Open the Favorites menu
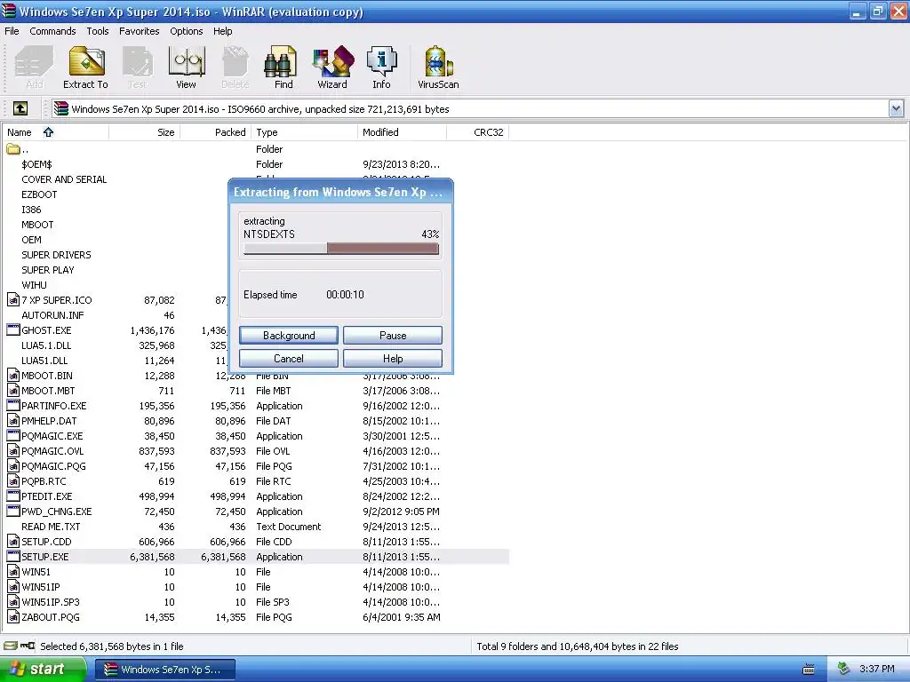The height and width of the screenshot is (682, 910). (x=140, y=31)
